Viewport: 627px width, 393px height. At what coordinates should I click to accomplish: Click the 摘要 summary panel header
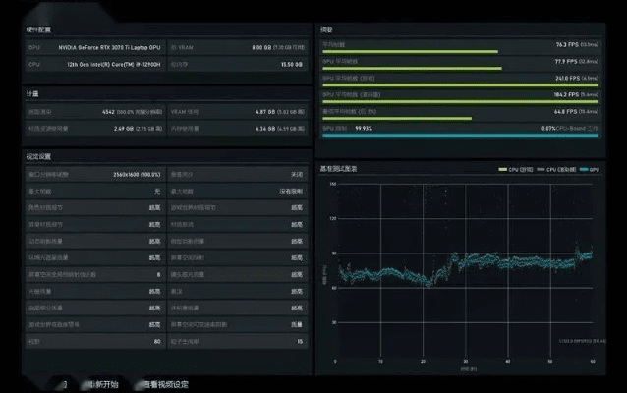point(329,30)
